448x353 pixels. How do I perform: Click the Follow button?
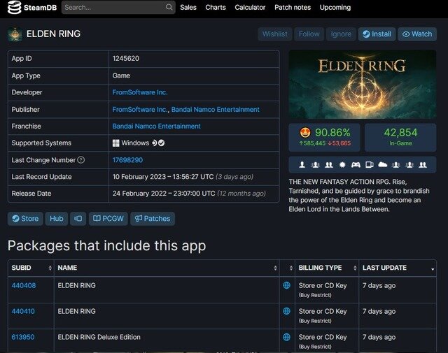(x=309, y=34)
